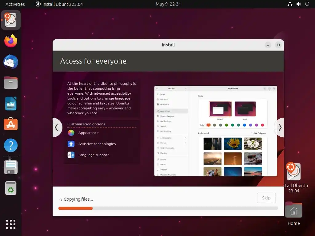
Task: Select the Dark style thumbnail
Action: [x=245, y=109]
